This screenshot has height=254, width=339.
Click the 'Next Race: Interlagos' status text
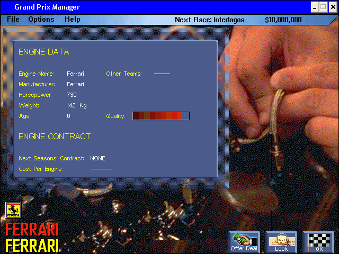tap(210, 20)
